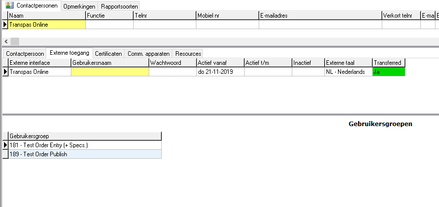Screen dimensions: 439x207
Task: Click the Contactpersonen tab icon
Action: (x=9, y=6)
